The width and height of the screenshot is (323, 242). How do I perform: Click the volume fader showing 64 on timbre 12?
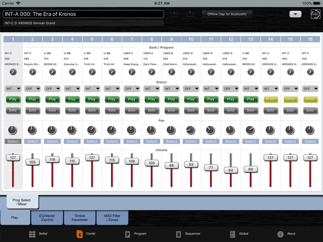pyautogui.click(x=231, y=170)
